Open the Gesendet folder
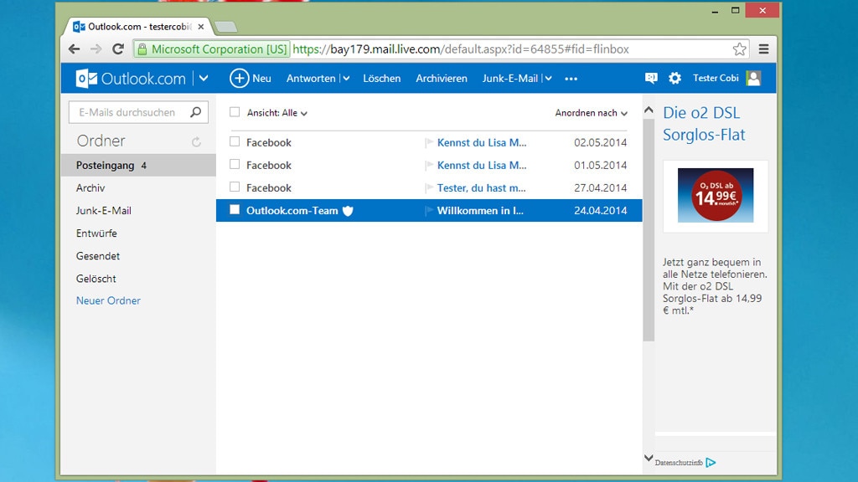Viewport: 858px width, 482px height. click(x=98, y=256)
